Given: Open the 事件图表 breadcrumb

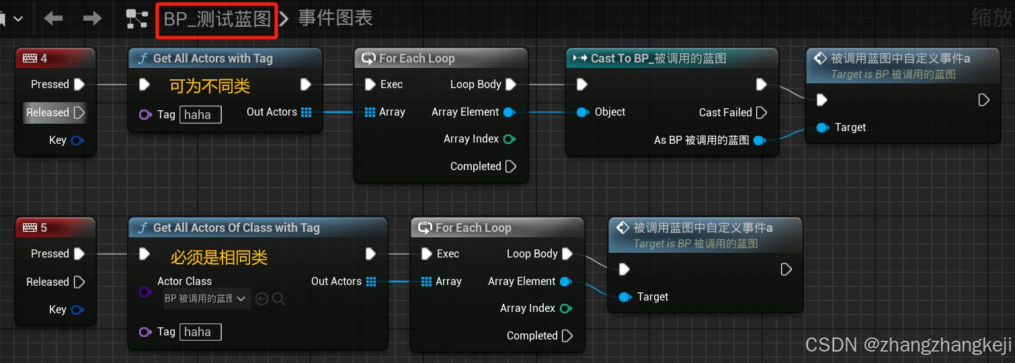Looking at the screenshot, I should [x=335, y=18].
